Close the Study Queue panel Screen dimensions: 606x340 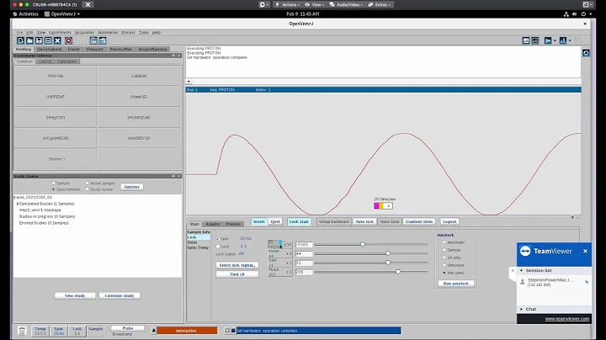(x=178, y=176)
